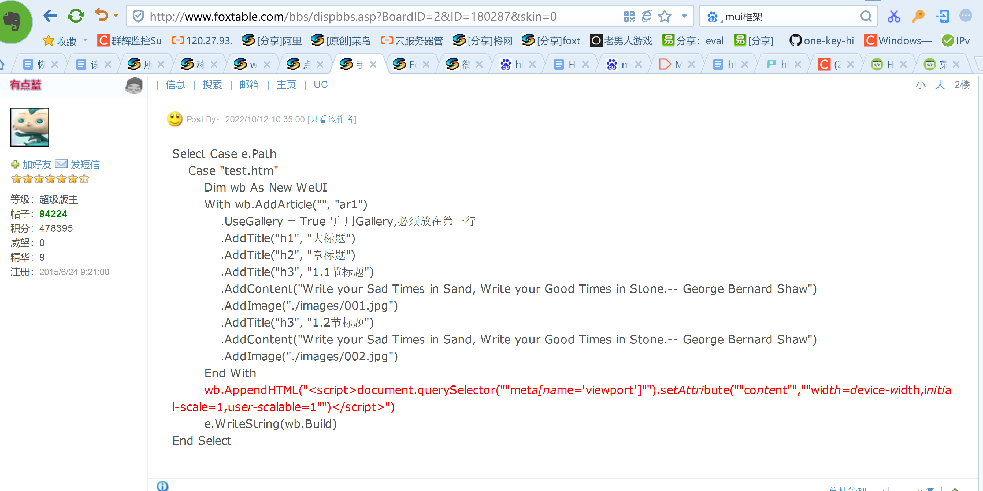
Task: Set font size large with 大
Action: point(940,85)
